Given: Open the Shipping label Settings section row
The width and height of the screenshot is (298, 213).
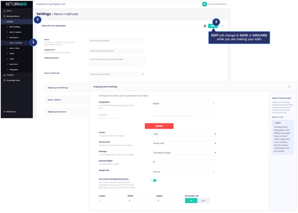Looking at the screenshot, I should [67, 88].
